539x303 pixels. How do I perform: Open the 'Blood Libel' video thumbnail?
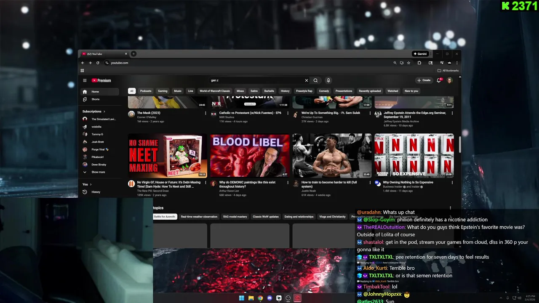250,156
